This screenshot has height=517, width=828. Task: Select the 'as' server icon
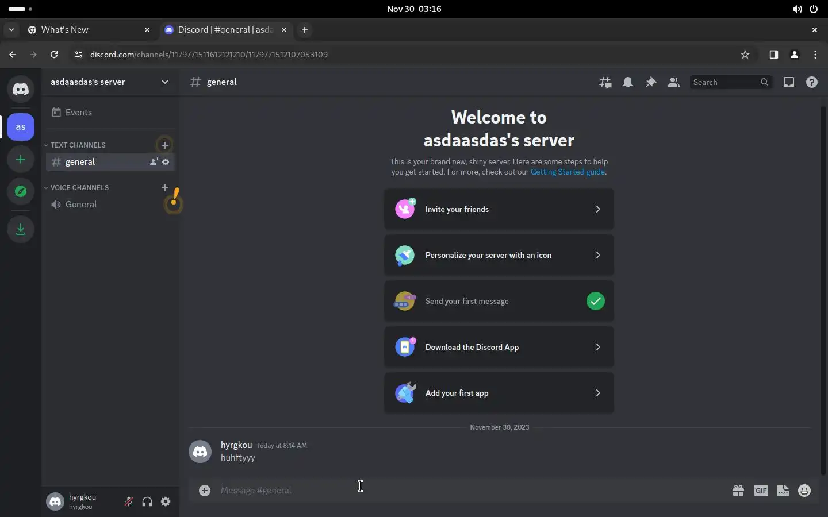(x=21, y=127)
